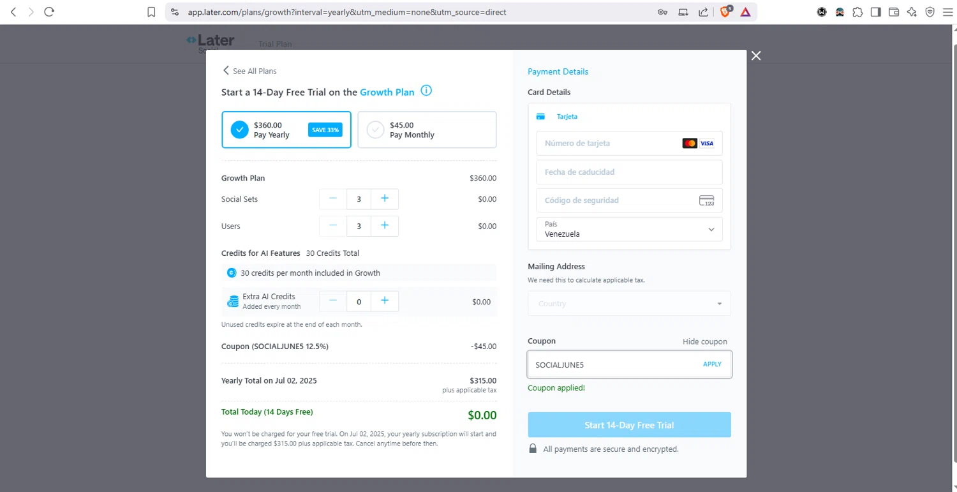This screenshot has width=957, height=492.
Task: Select the Tarjeta payment tab
Action: [557, 117]
